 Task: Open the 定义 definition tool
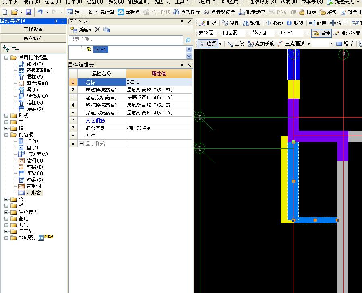[x=75, y=12]
